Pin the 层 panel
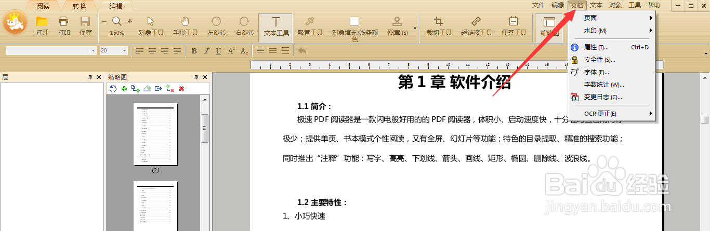The width and height of the screenshot is (710, 231). tap(90, 77)
